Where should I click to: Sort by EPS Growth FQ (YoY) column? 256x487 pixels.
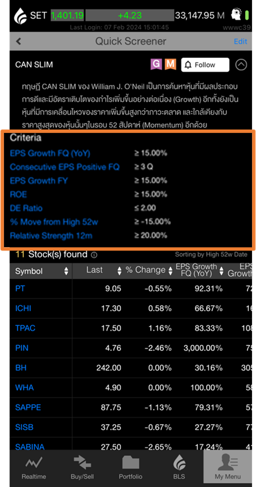pos(221,271)
